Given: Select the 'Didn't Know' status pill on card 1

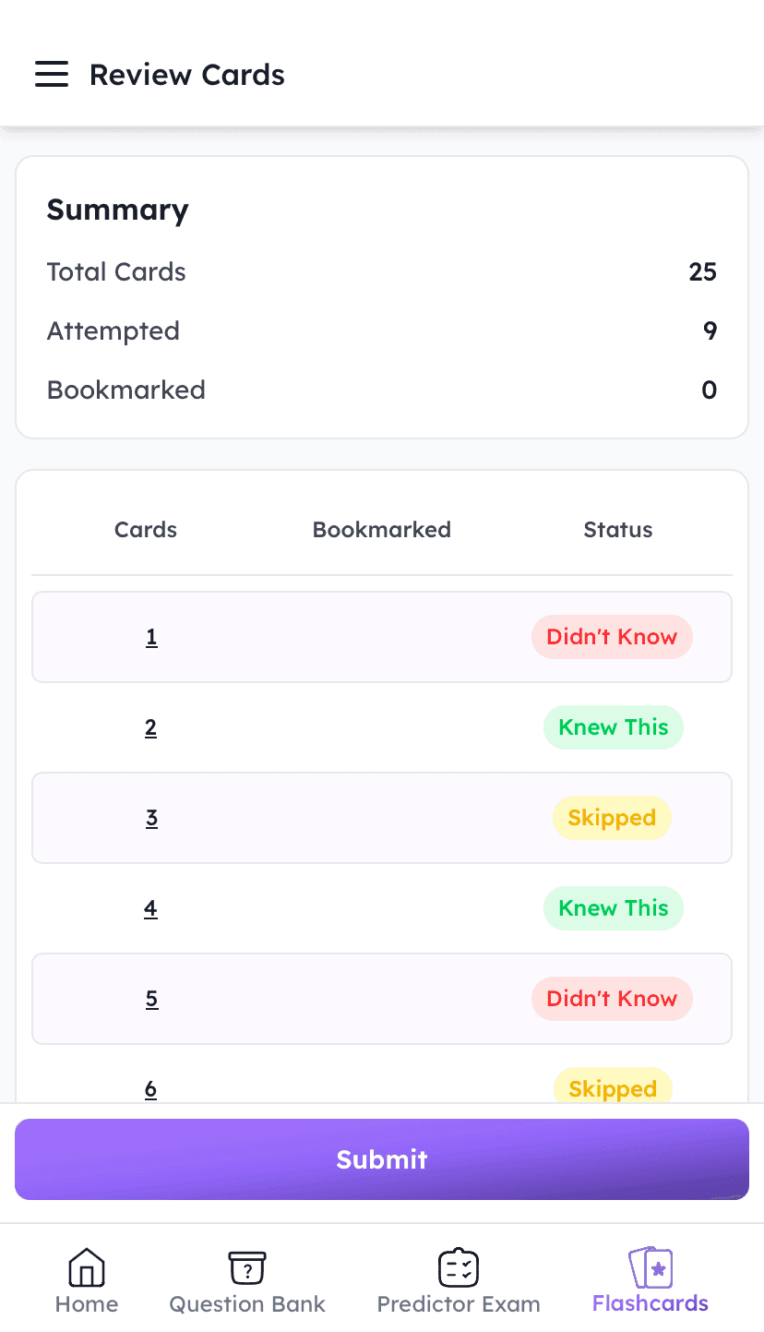Looking at the screenshot, I should [612, 636].
